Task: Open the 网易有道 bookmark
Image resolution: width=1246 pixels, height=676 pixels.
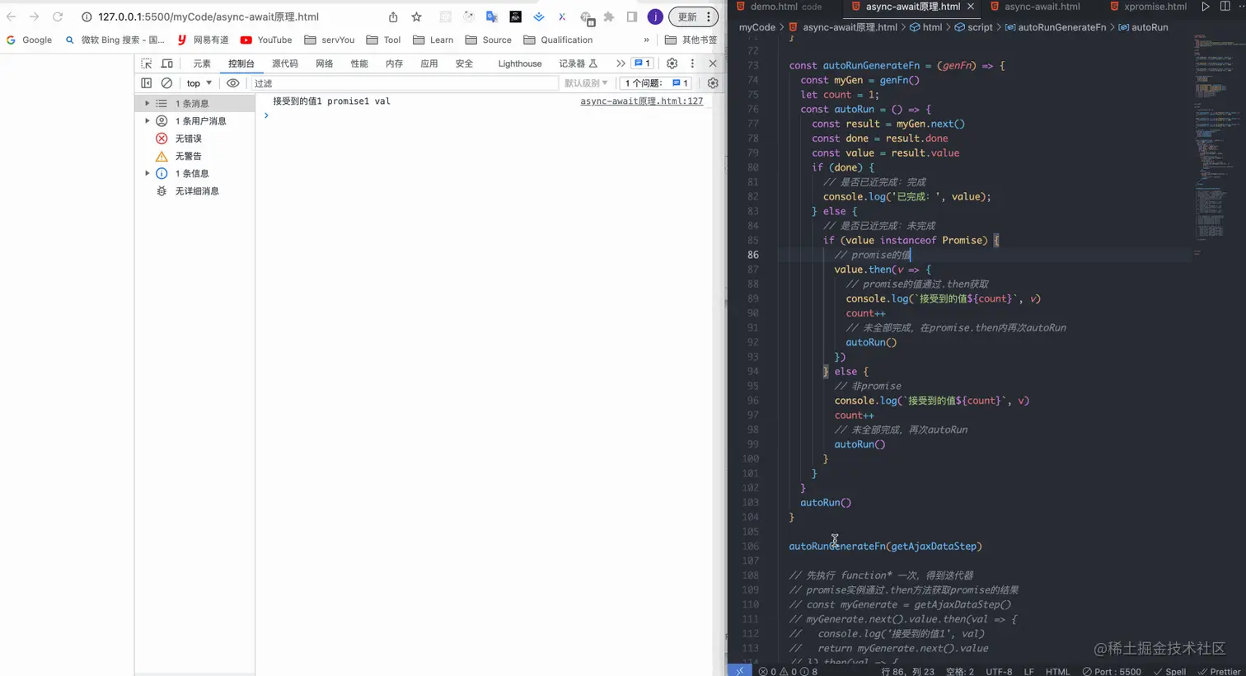Action: (203, 40)
